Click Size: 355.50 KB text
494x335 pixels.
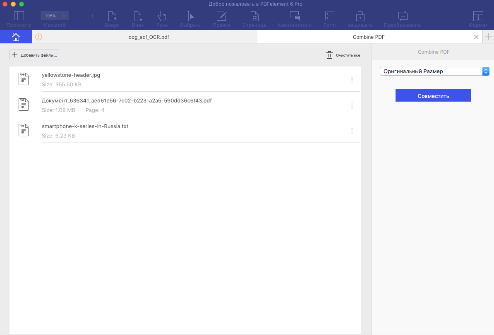(61, 84)
